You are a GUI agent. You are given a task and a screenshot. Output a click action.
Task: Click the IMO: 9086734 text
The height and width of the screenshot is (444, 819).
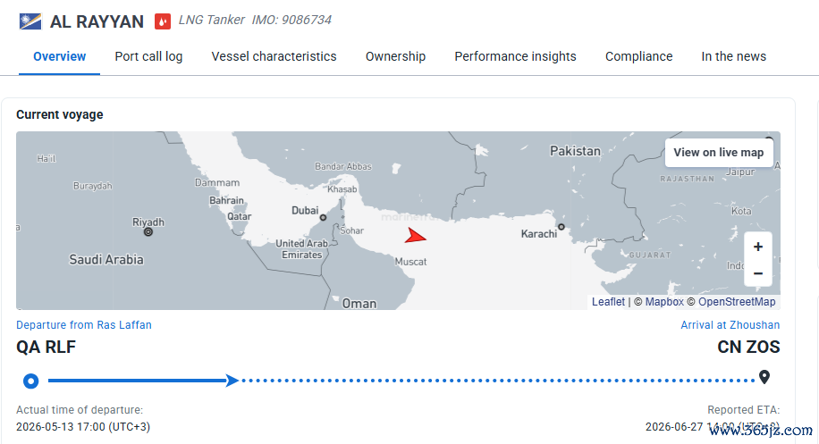click(291, 20)
